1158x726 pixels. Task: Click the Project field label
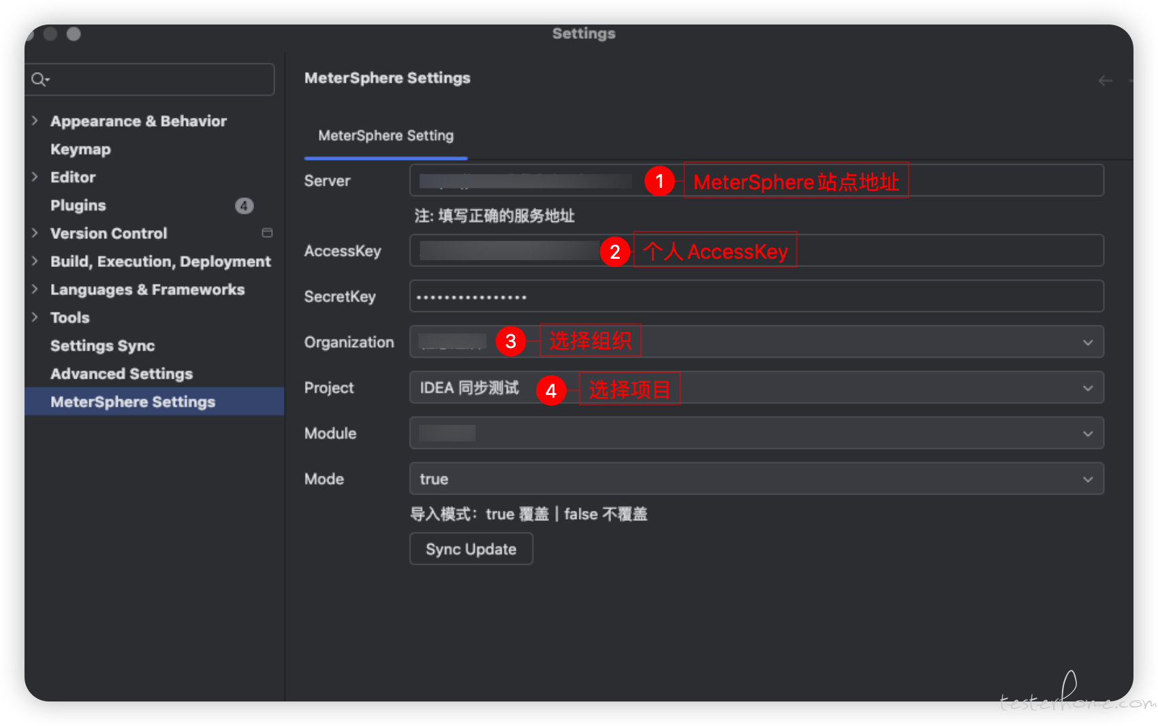pyautogui.click(x=329, y=388)
